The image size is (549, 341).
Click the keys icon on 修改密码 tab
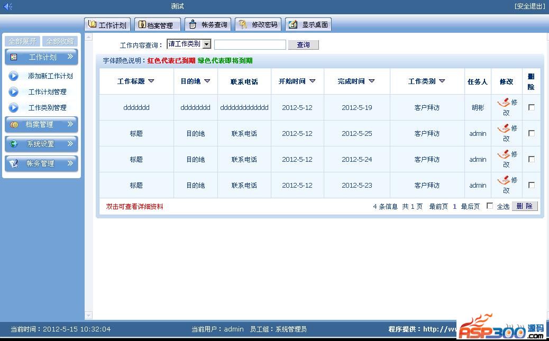click(x=242, y=24)
